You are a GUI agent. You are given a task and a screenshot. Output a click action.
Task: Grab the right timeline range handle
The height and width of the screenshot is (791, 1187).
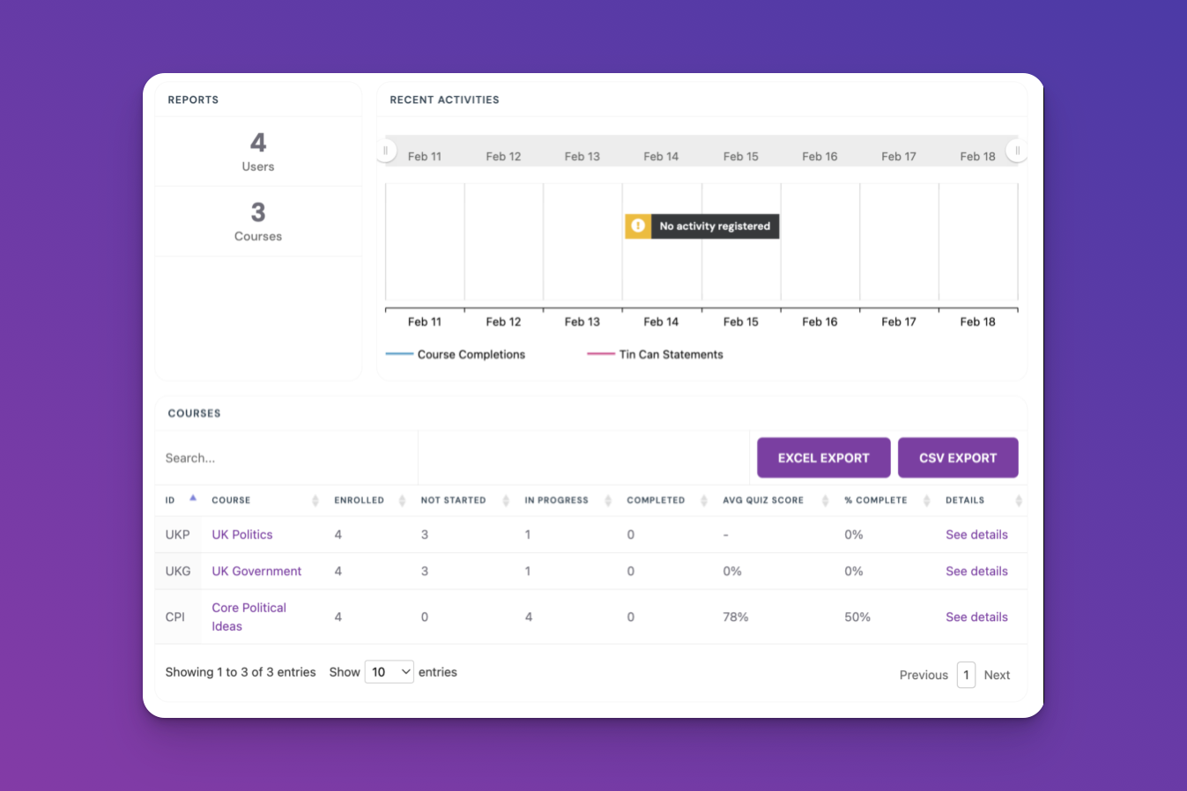tap(1017, 151)
